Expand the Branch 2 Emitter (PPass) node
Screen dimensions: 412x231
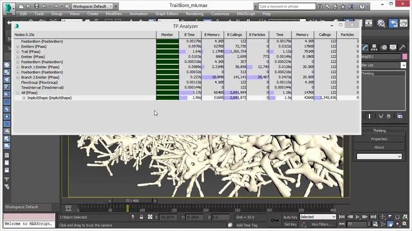[18, 77]
